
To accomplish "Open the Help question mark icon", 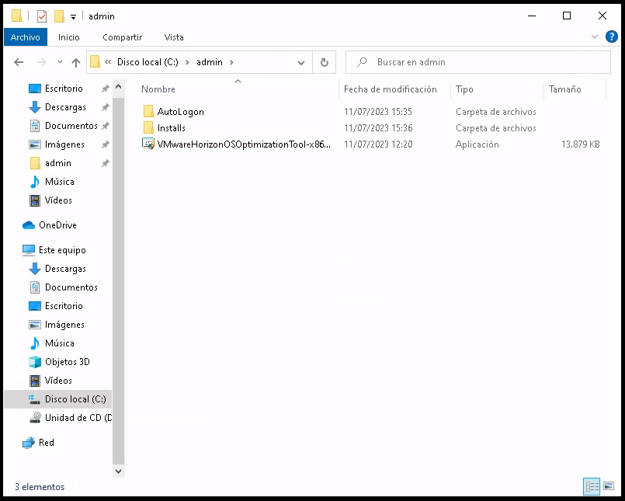I will [x=611, y=37].
